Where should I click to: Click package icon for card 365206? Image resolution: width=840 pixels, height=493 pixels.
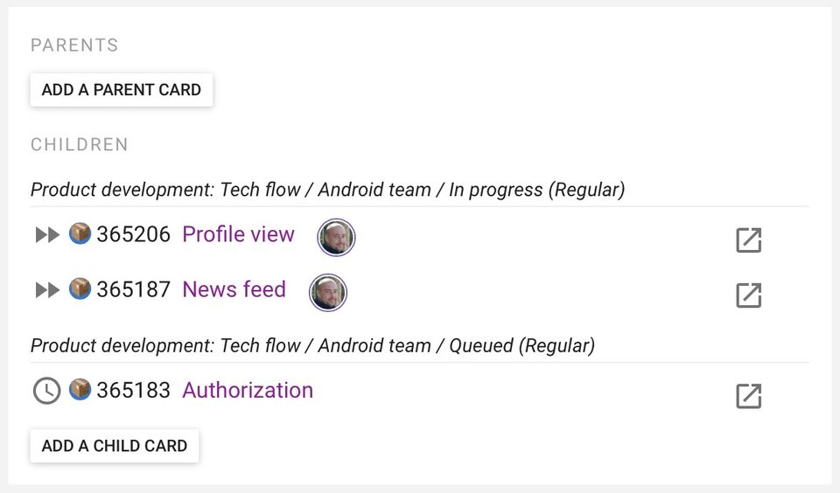[x=80, y=234]
